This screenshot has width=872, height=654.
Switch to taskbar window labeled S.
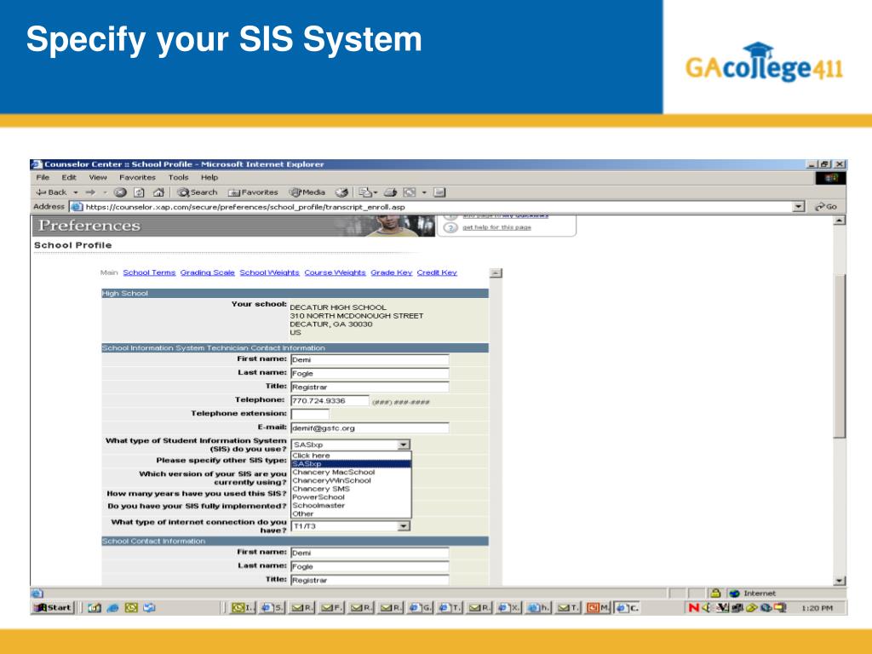(x=272, y=608)
